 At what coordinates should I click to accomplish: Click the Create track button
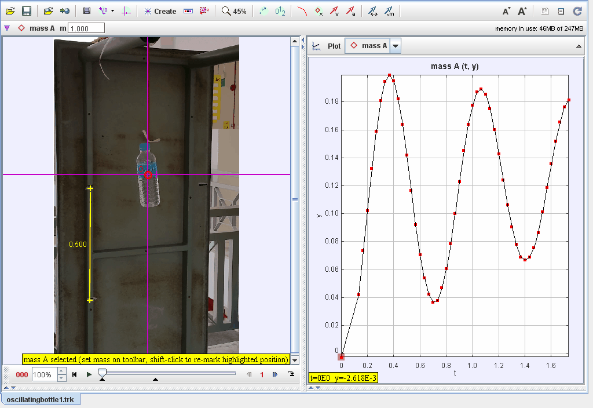[x=160, y=12]
